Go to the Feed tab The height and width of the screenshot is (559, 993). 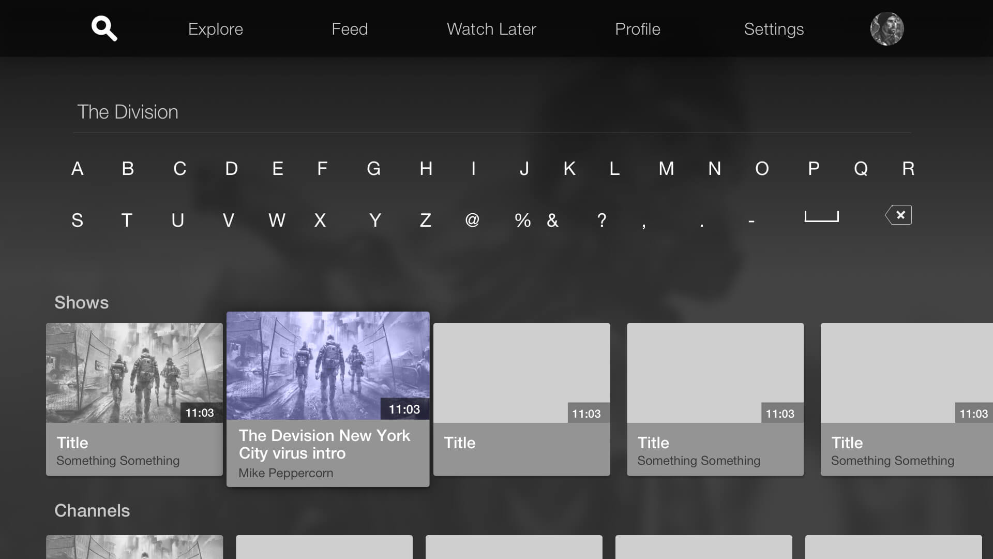(x=350, y=29)
